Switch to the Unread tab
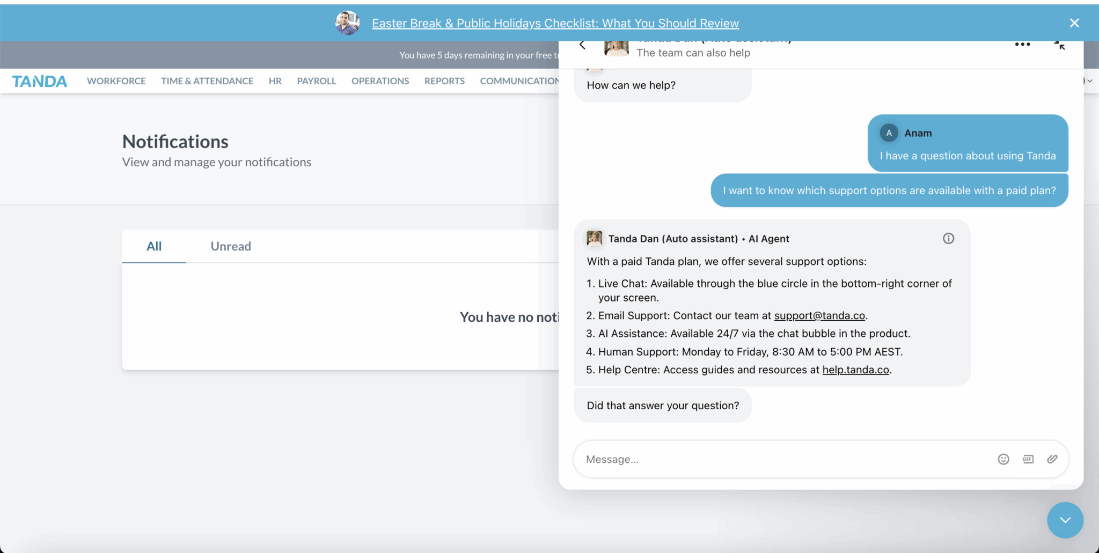This screenshot has height=553, width=1099. click(231, 246)
